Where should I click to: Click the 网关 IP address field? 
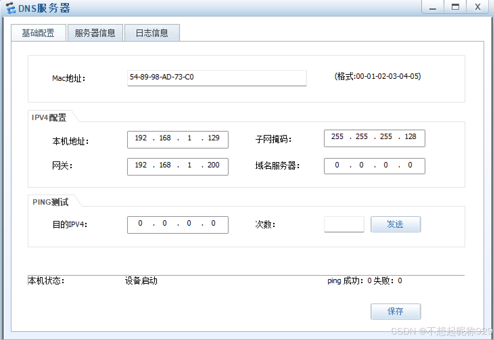point(178,167)
